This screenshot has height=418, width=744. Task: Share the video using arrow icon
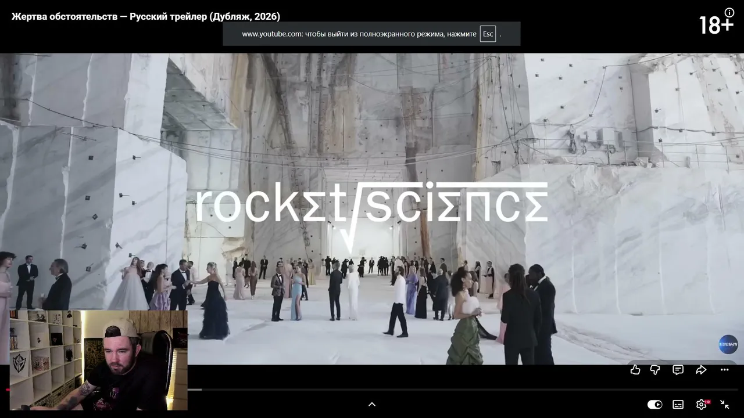pyautogui.click(x=701, y=370)
